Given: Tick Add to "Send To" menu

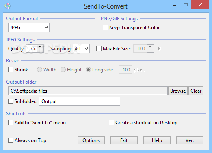Looking at the screenshot, I should (x=11, y=123).
